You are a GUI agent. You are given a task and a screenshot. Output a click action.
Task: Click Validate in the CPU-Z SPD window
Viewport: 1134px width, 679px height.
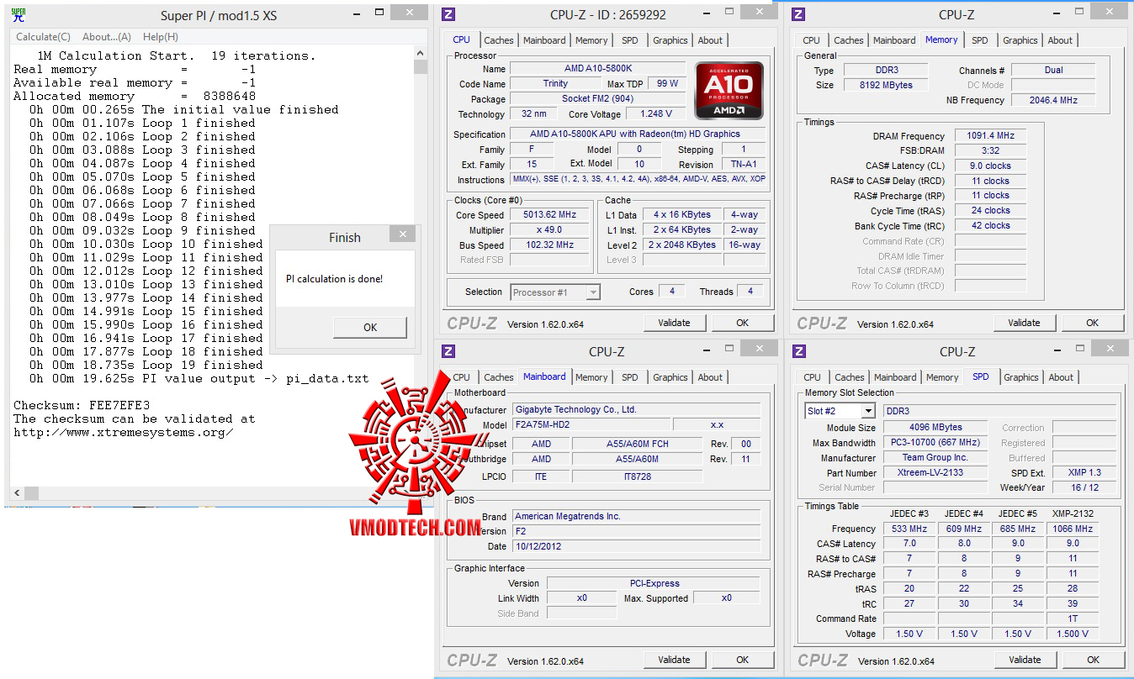coord(1025,660)
